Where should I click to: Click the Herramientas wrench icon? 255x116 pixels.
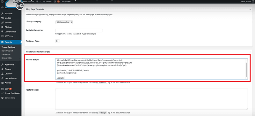[x=2, y=78]
